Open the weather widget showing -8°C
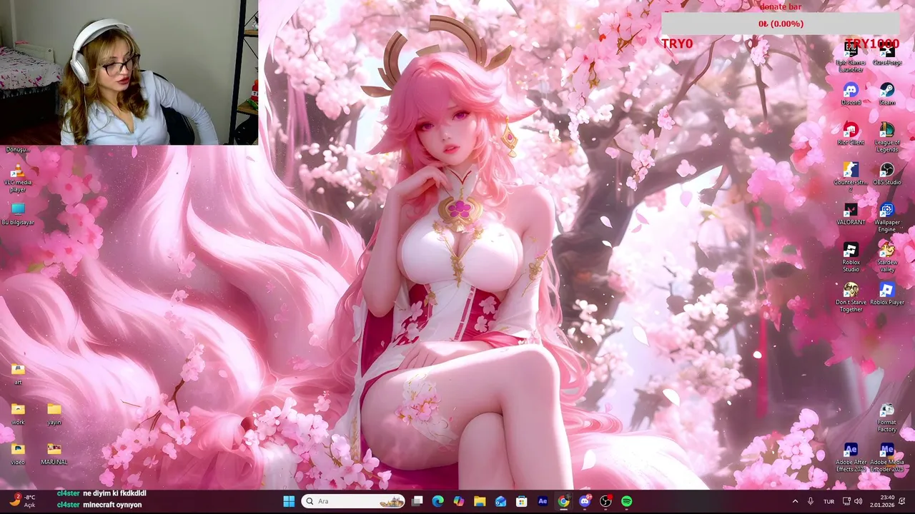This screenshot has height=514, width=915. 21,500
